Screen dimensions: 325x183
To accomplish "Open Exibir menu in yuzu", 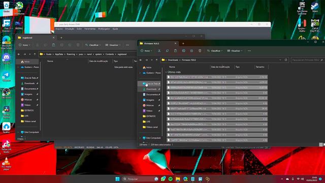I will (79, 29).
